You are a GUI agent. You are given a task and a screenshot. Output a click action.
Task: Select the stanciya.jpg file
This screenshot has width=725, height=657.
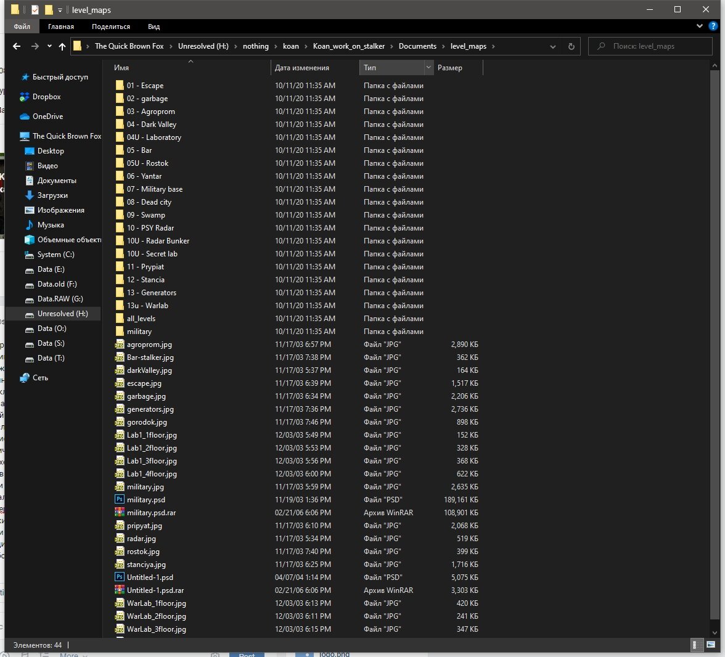click(146, 565)
